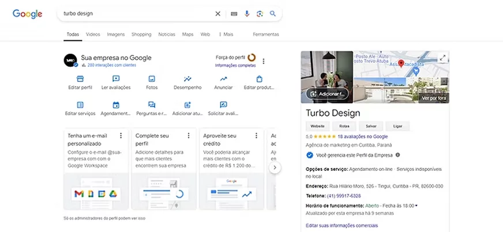The image size is (503, 232).
Task: Select the Todas tab
Action: pyautogui.click(x=73, y=34)
